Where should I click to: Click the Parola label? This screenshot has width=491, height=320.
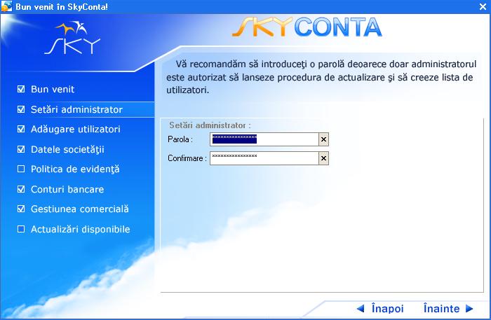point(180,139)
